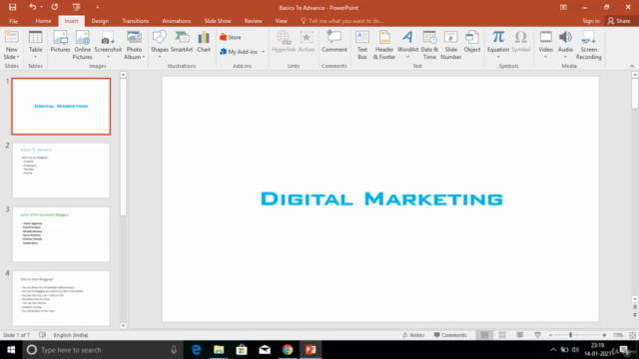This screenshot has width=639, height=359.
Task: Customize Quick Access Toolbar dropdown
Action: pyautogui.click(x=97, y=7)
